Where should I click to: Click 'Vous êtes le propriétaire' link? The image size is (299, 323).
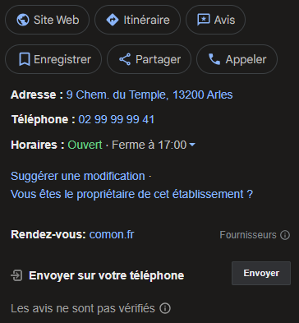pos(131,194)
